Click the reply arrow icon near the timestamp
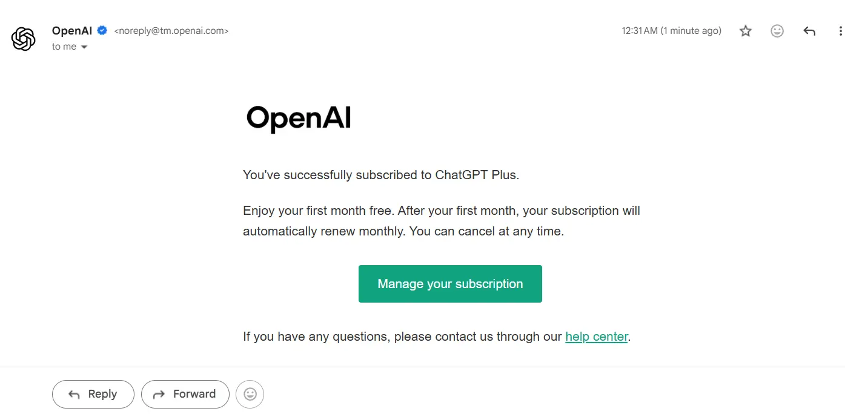Image resolution: width=845 pixels, height=417 pixels. coord(809,31)
